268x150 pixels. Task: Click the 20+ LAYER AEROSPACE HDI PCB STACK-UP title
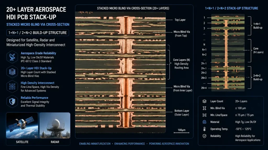coord(36,13)
